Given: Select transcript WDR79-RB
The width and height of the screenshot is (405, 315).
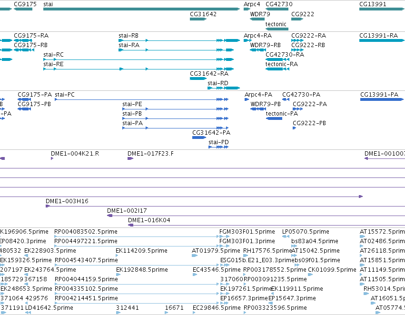Looking at the screenshot, I should [x=258, y=50].
